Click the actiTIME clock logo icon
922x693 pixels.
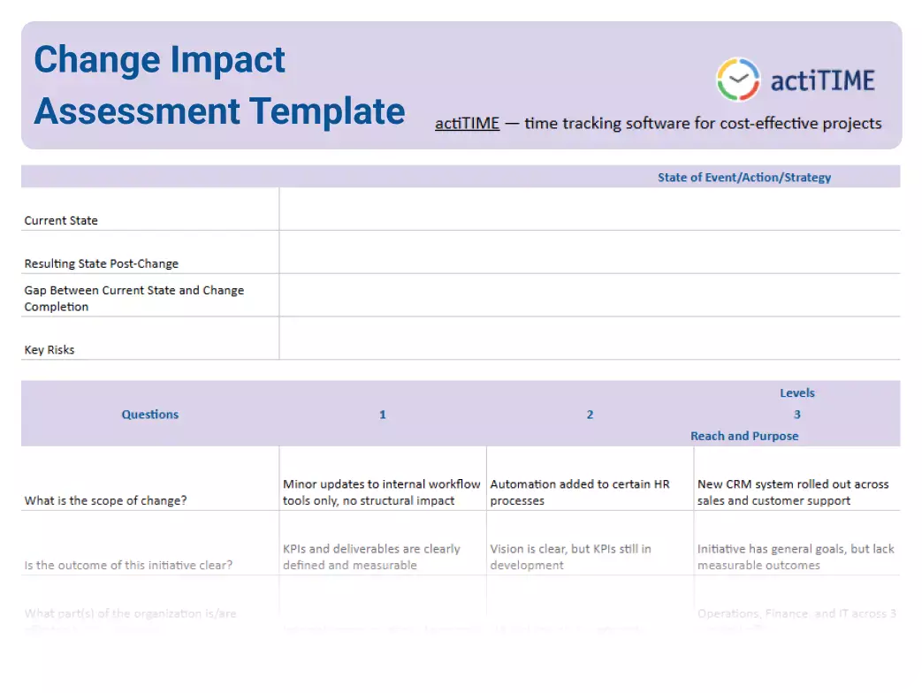coord(736,79)
